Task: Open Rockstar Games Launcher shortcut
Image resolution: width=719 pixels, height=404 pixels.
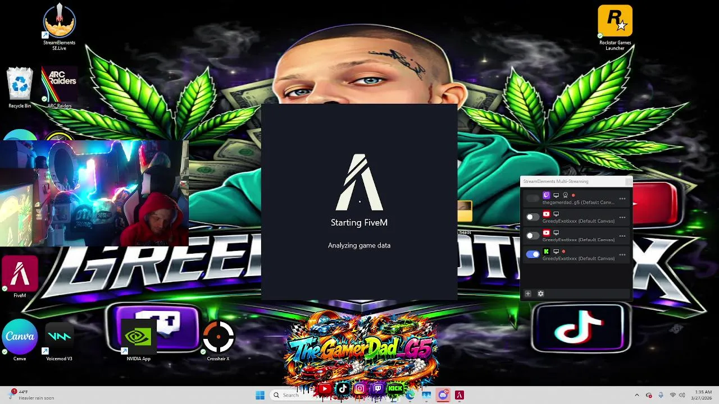Action: (615, 27)
